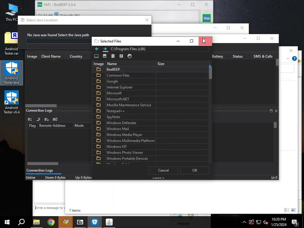Select the video film-strip filter icon
The height and width of the screenshot is (228, 304).
pyautogui.click(x=113, y=56)
